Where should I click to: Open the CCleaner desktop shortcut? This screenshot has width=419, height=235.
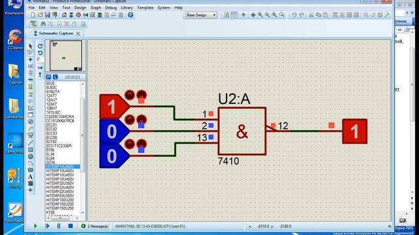(x=15, y=39)
